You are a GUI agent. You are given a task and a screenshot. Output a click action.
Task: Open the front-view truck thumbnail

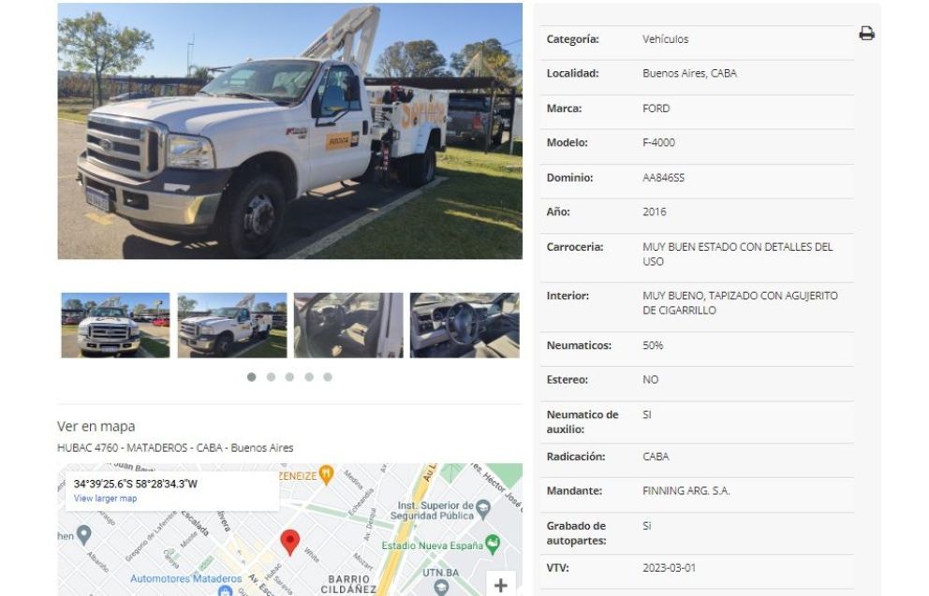click(x=115, y=325)
